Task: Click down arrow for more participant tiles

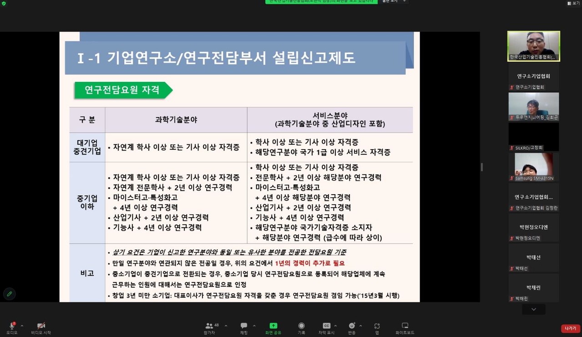Action: [534, 309]
